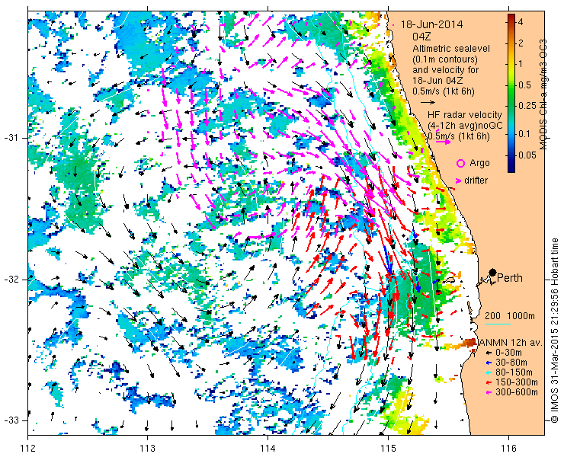Click the dark blue bottom of colorbar
The image size is (564, 457).
[x=511, y=168]
